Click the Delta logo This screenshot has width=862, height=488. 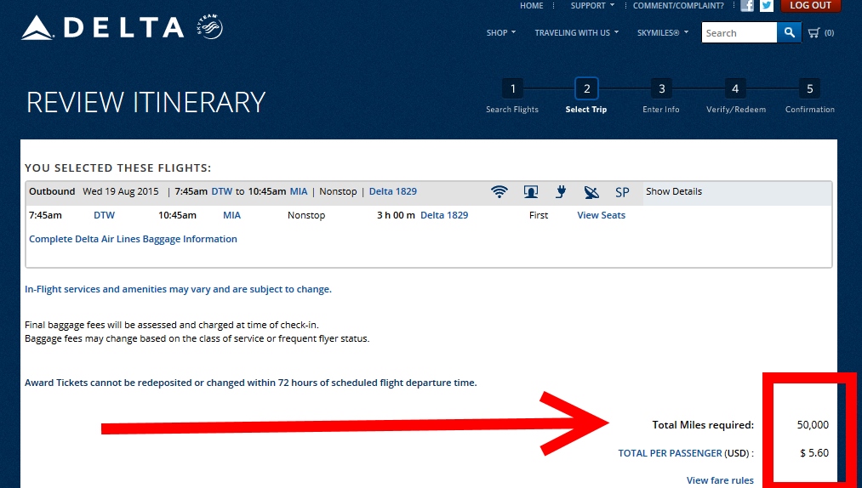(102, 27)
